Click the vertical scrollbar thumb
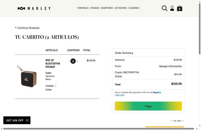The height and width of the screenshot is (130, 201). click(x=200, y=29)
